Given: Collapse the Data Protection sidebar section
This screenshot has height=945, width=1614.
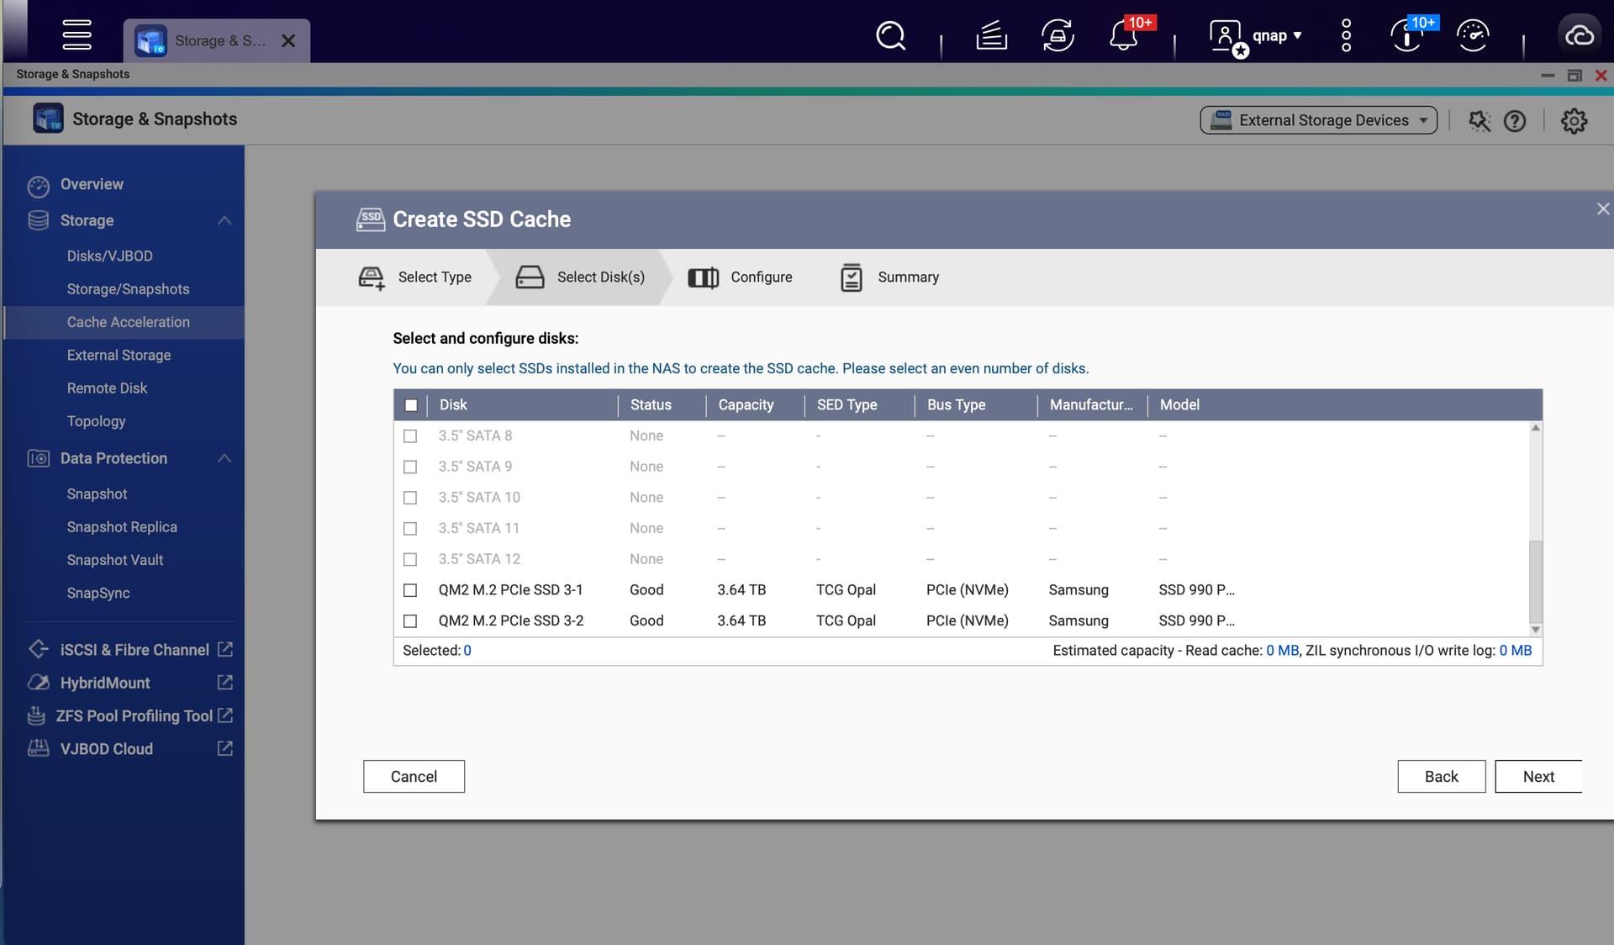Looking at the screenshot, I should 224,458.
